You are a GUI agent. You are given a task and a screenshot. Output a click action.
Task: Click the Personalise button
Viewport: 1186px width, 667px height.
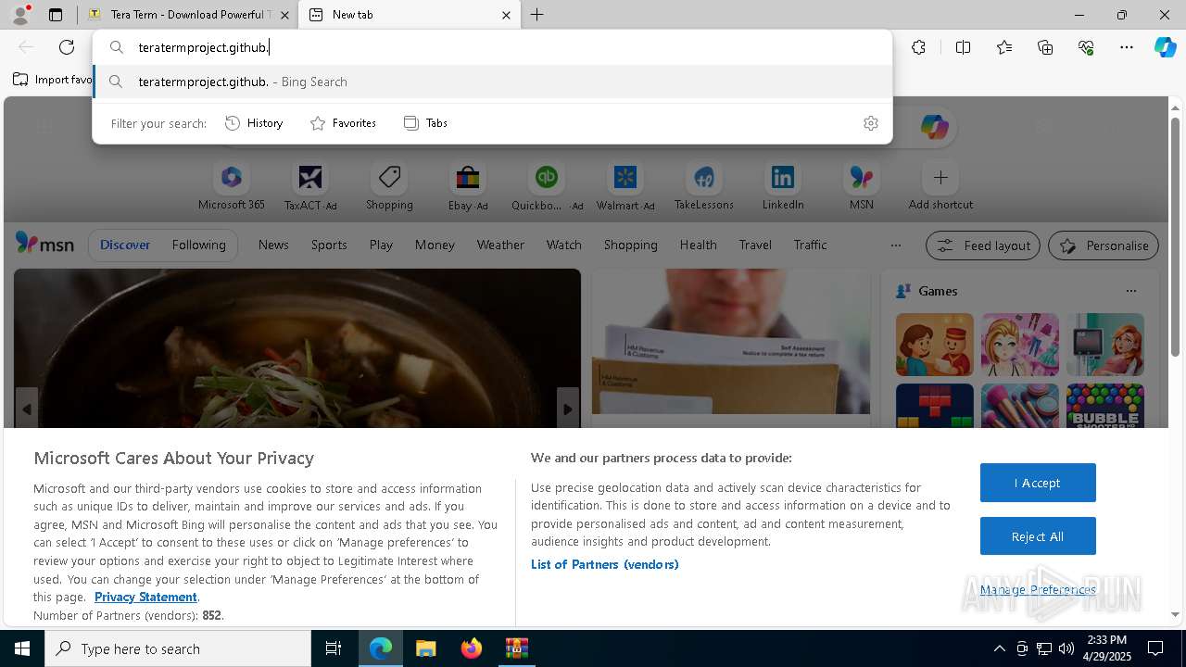tap(1104, 245)
